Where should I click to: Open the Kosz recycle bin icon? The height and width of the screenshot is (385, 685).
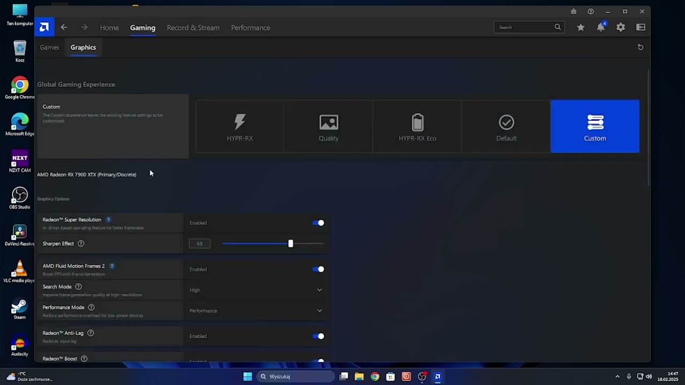(x=20, y=51)
